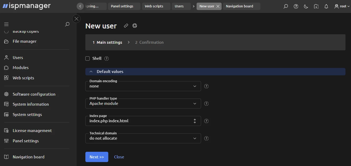Open the Web scripts tab at the top

point(156,6)
